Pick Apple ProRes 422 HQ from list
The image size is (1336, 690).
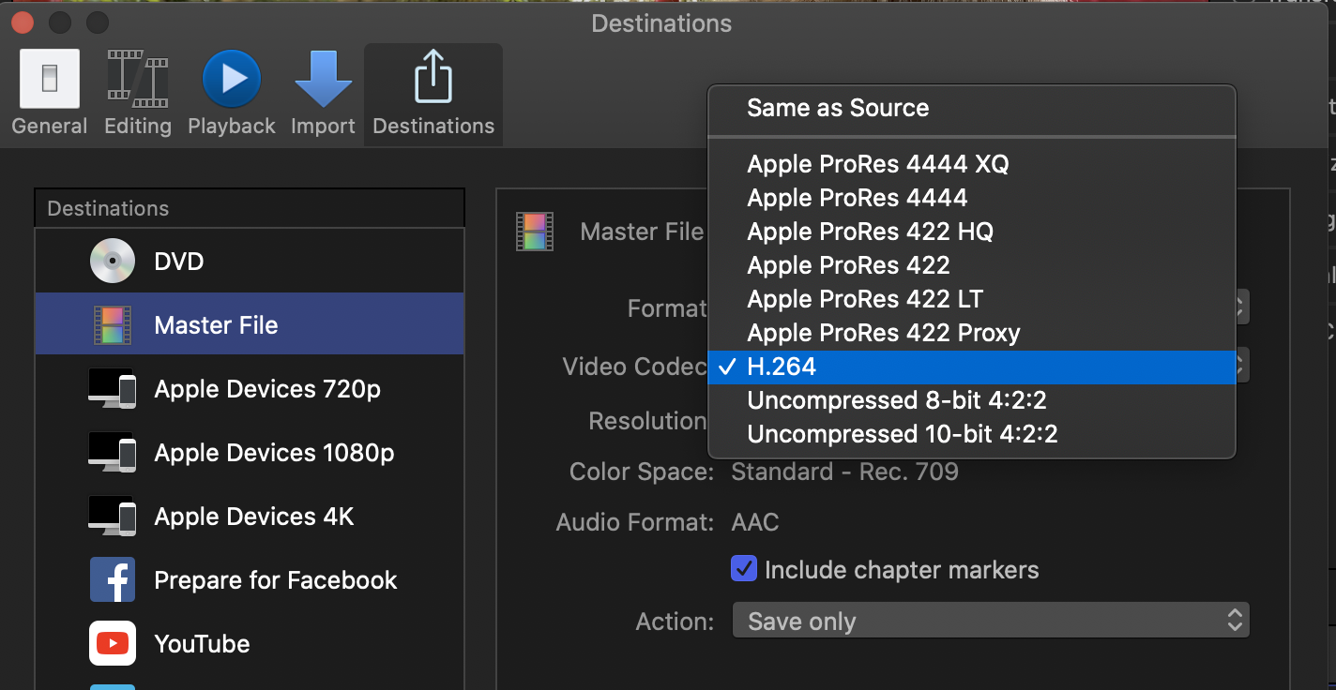coord(870,232)
